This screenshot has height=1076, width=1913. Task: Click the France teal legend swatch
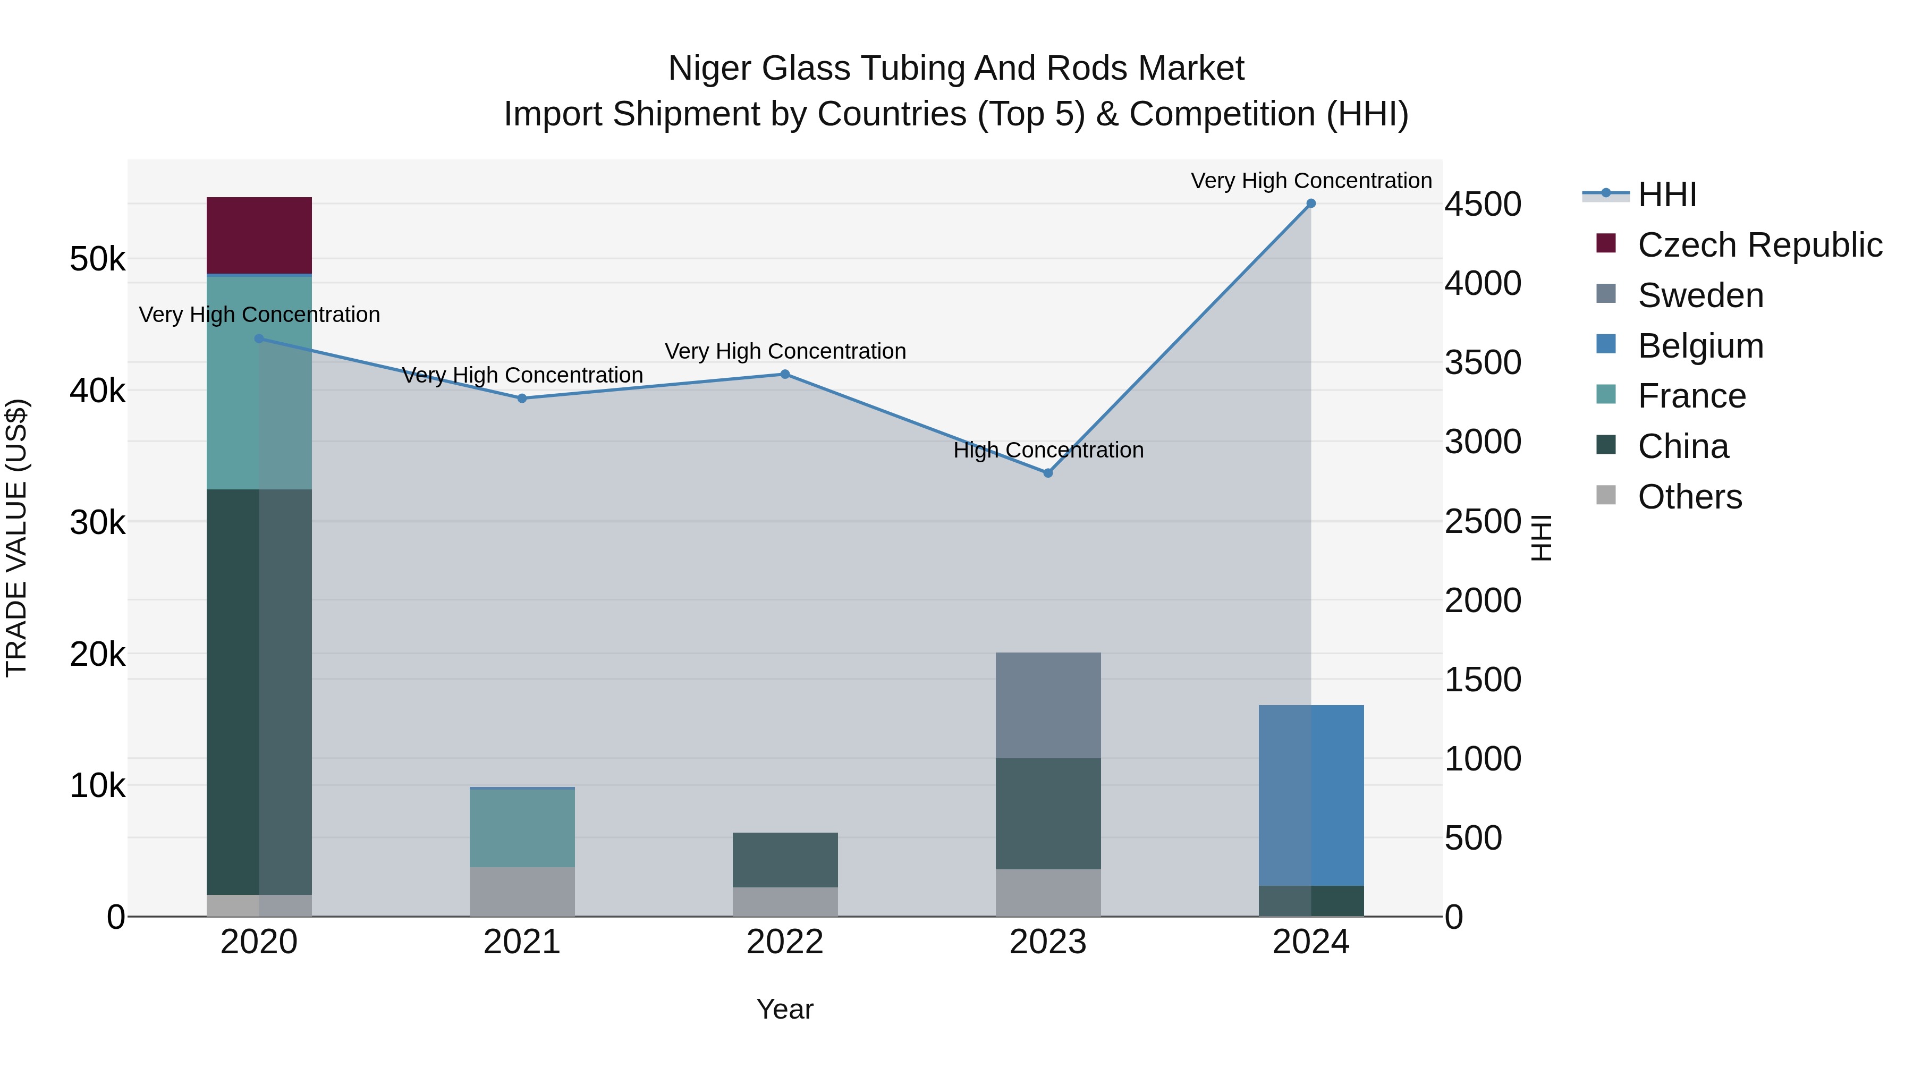(1605, 394)
